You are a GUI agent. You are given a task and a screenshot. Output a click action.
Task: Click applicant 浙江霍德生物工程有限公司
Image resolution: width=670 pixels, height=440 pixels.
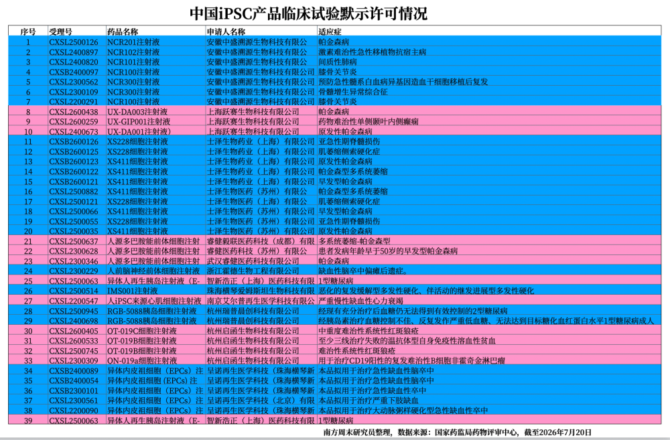253,271
